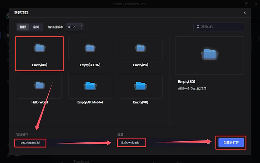Click the 新建项目 dialog title
The image size is (260, 163).
21,13
